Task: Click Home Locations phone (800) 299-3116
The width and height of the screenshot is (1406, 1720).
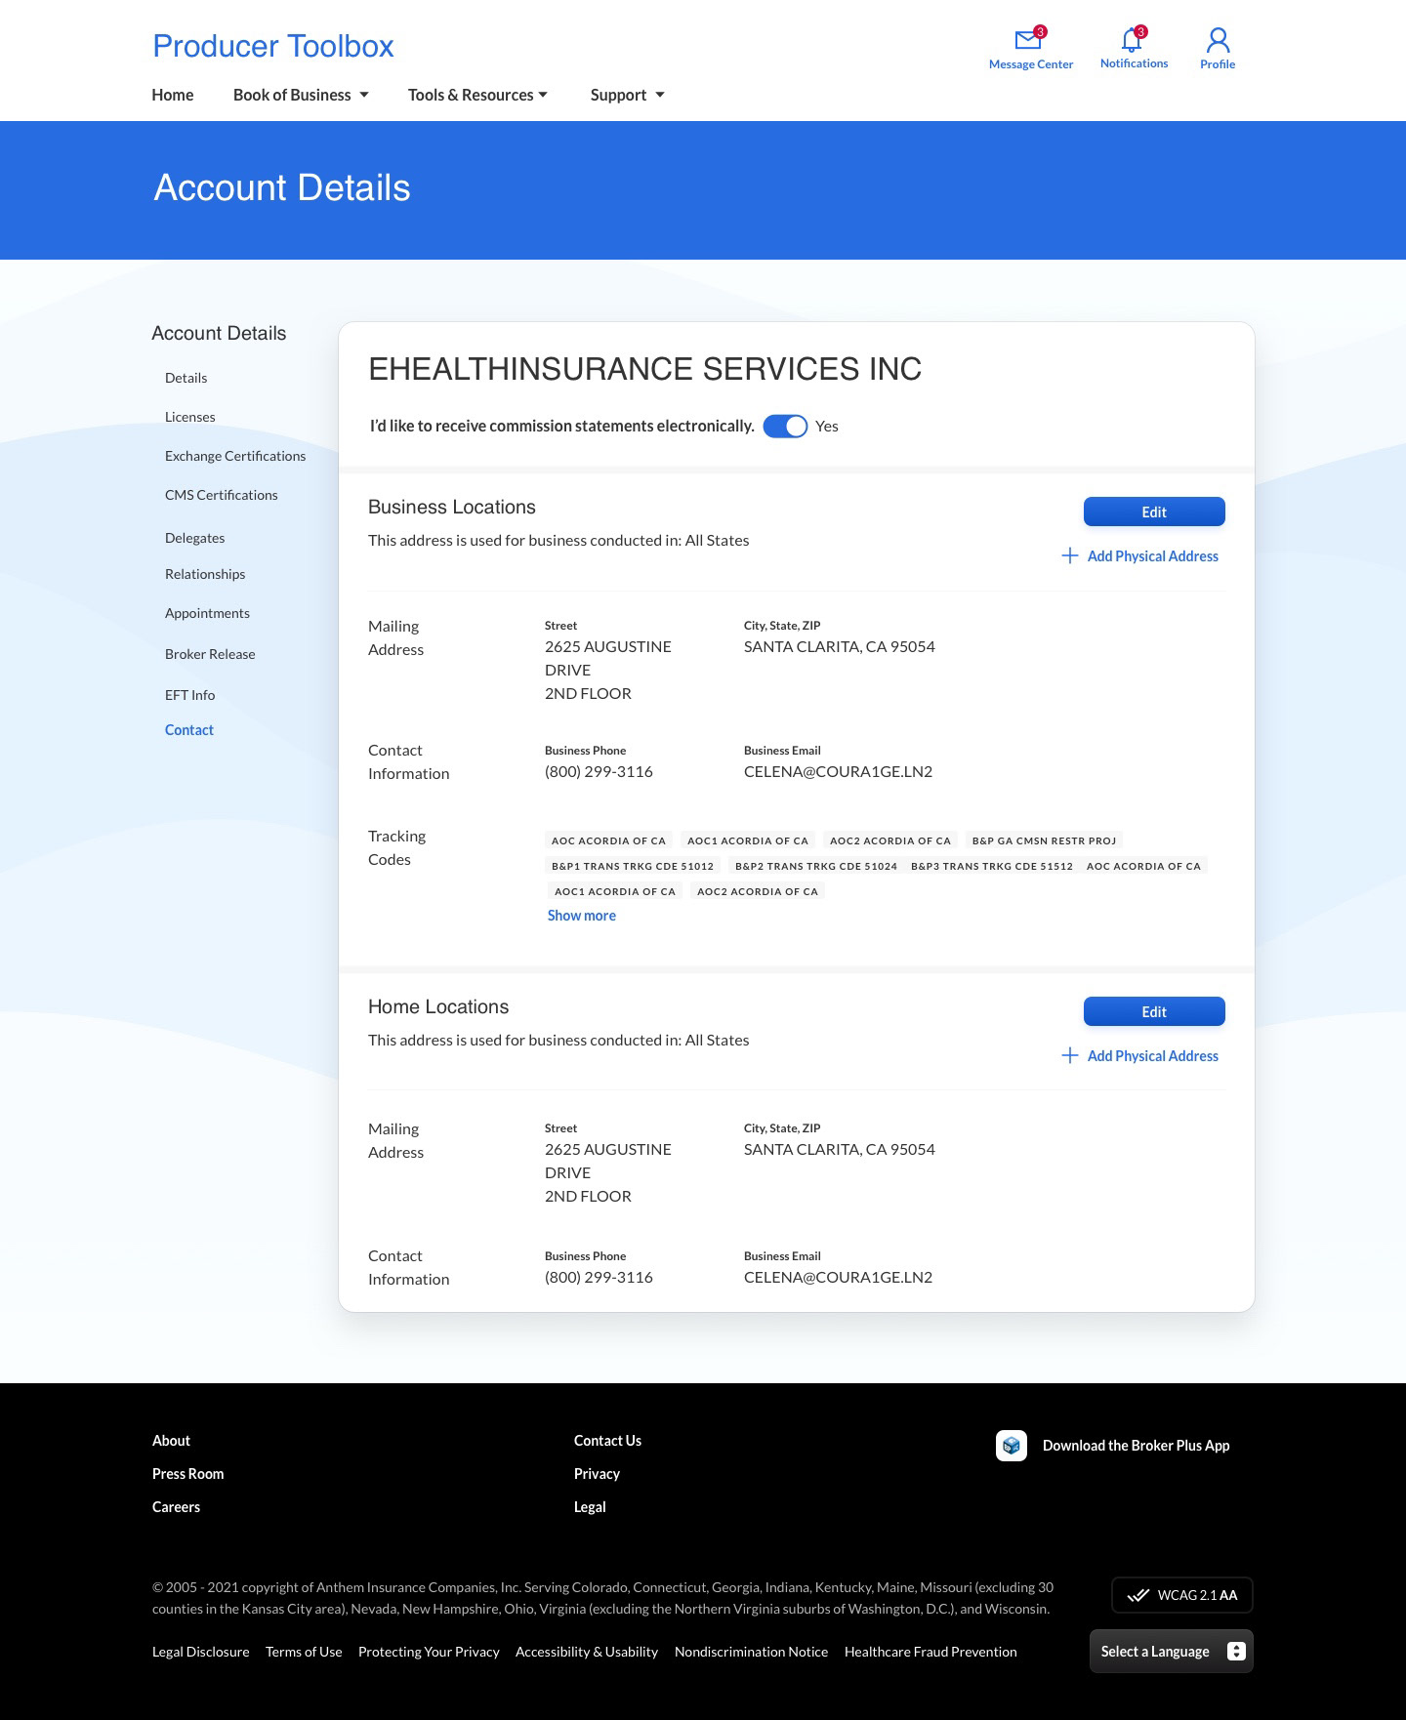Action: [599, 1278]
